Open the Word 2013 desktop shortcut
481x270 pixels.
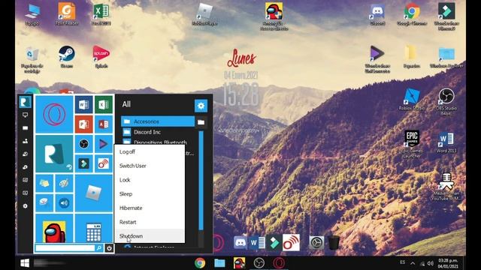(x=446, y=142)
